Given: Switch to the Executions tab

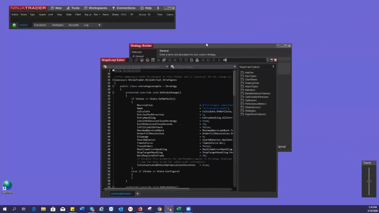Looking at the screenshot, I should (40, 25).
